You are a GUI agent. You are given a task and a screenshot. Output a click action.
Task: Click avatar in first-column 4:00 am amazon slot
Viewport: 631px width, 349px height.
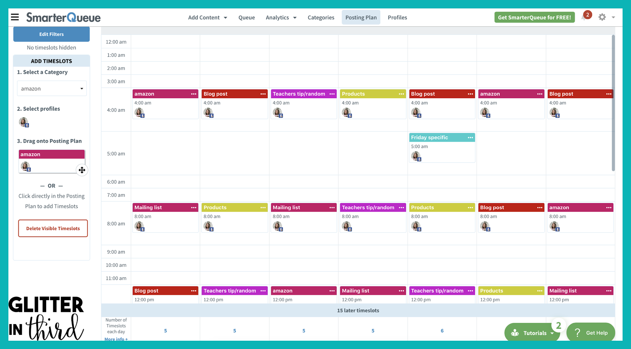point(139,113)
